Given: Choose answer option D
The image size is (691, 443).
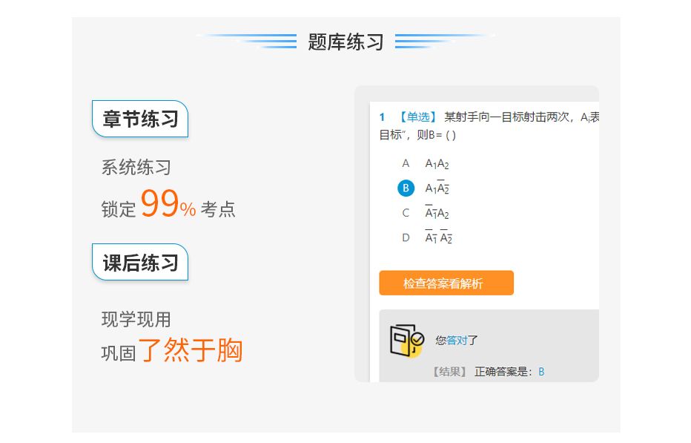Looking at the screenshot, I should [406, 238].
